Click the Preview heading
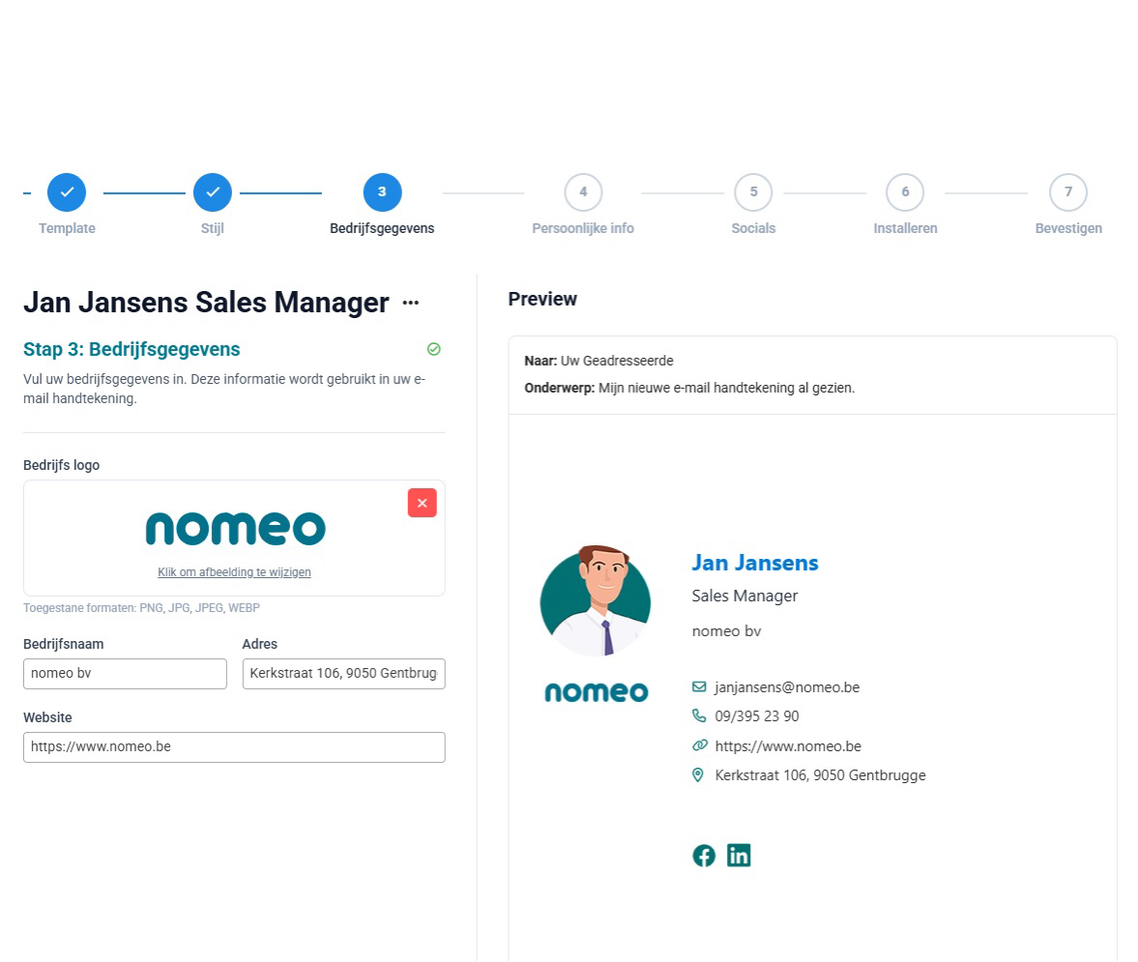1138x962 pixels. coord(542,299)
